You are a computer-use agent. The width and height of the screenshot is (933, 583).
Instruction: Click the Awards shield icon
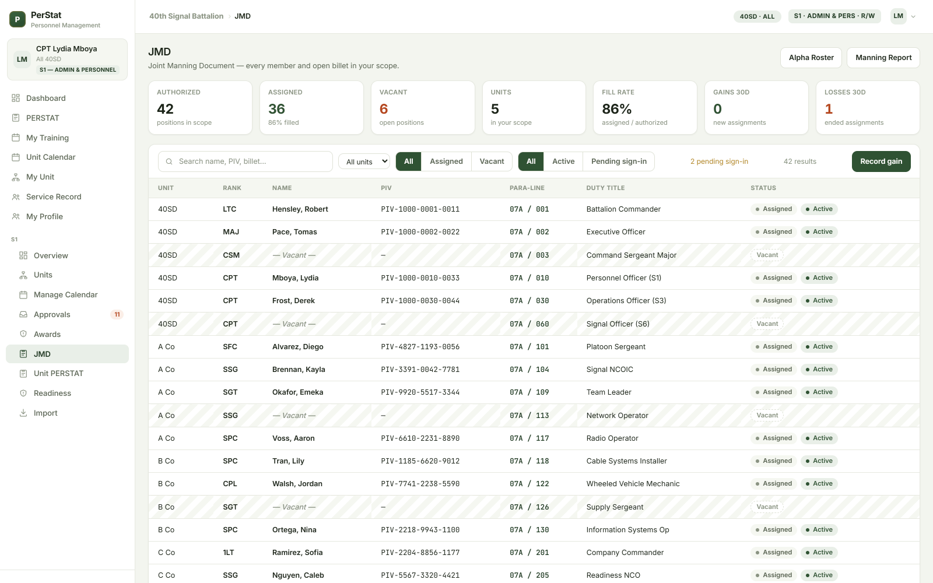point(23,334)
